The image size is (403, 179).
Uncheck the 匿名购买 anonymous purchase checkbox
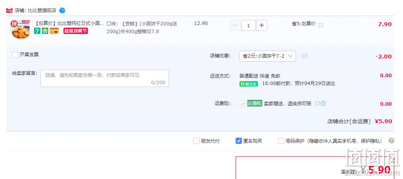coord(239,141)
